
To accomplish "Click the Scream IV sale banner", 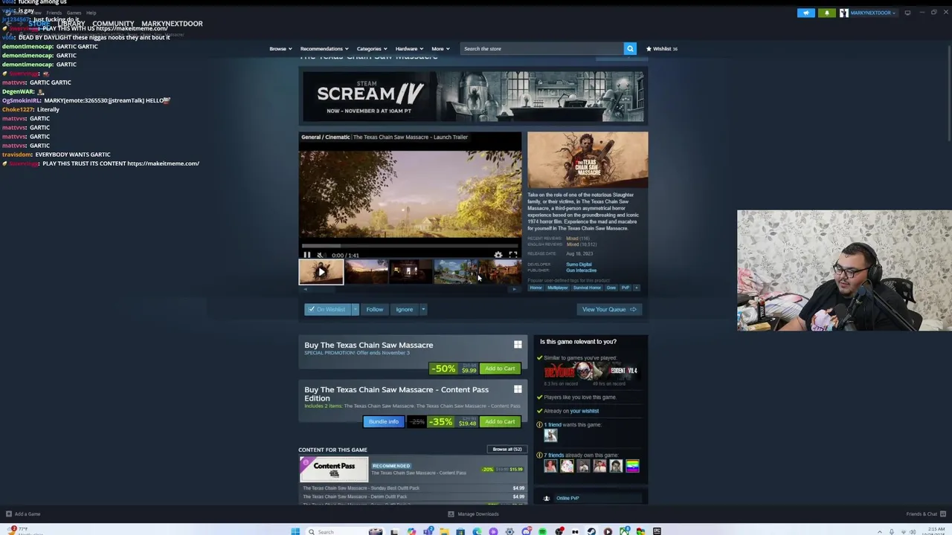I will tap(473, 97).
